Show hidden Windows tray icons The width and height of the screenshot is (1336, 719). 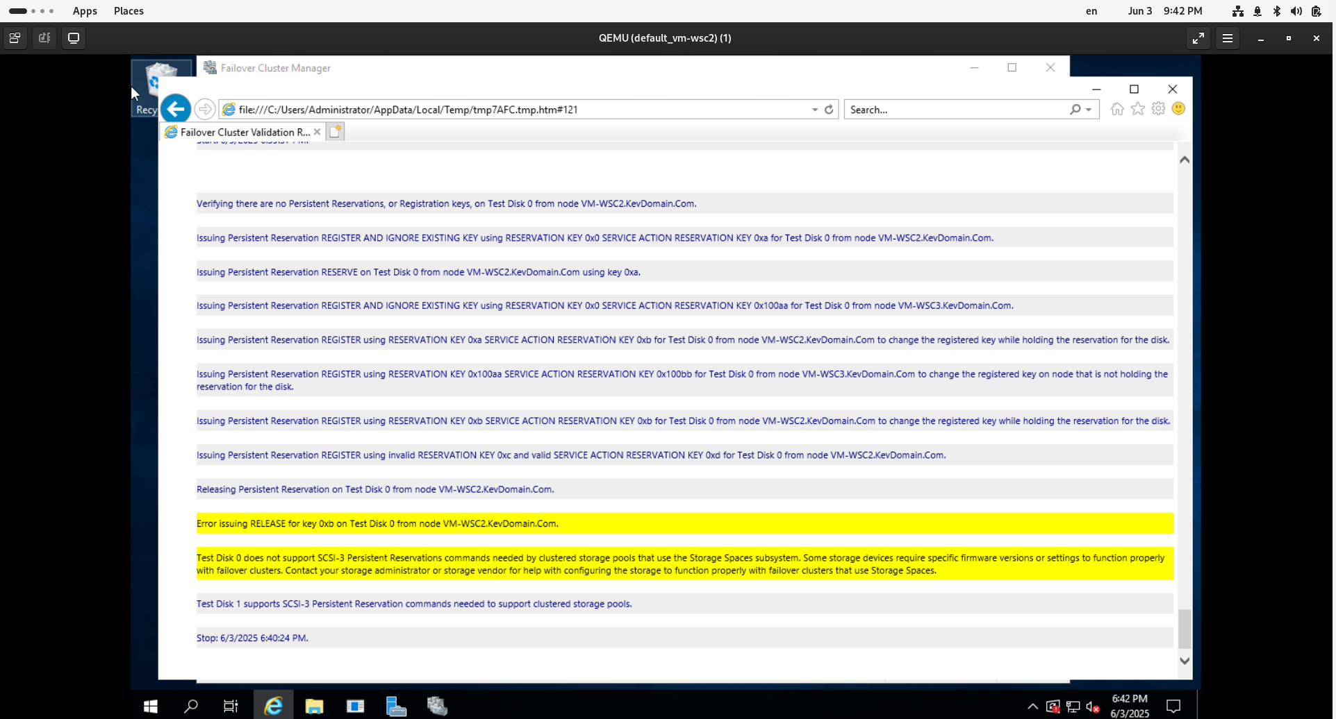pos(1033,707)
